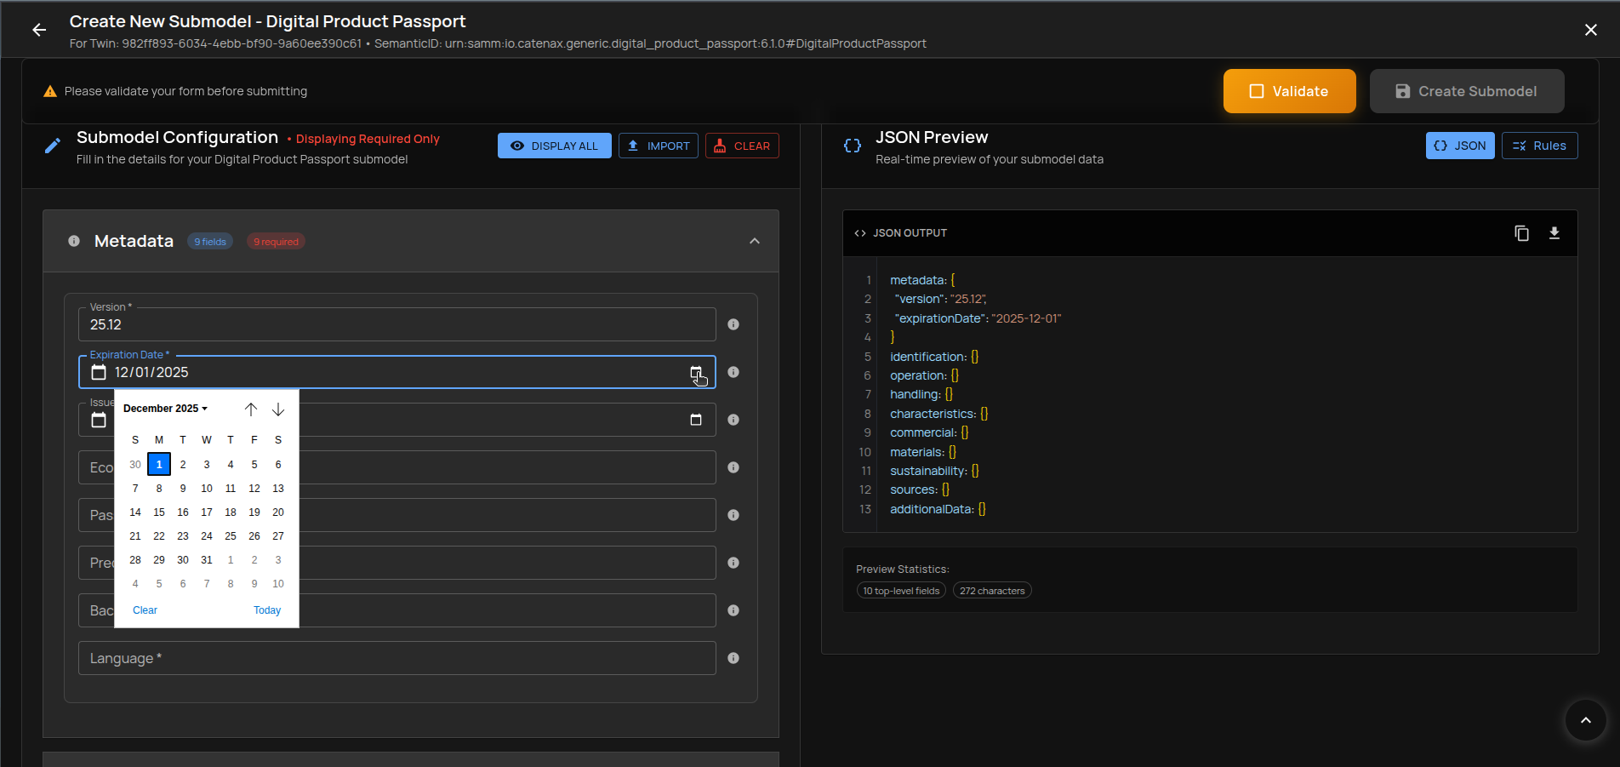Viewport: 1620px width, 767px height.
Task: Click the Import button
Action: tap(658, 146)
